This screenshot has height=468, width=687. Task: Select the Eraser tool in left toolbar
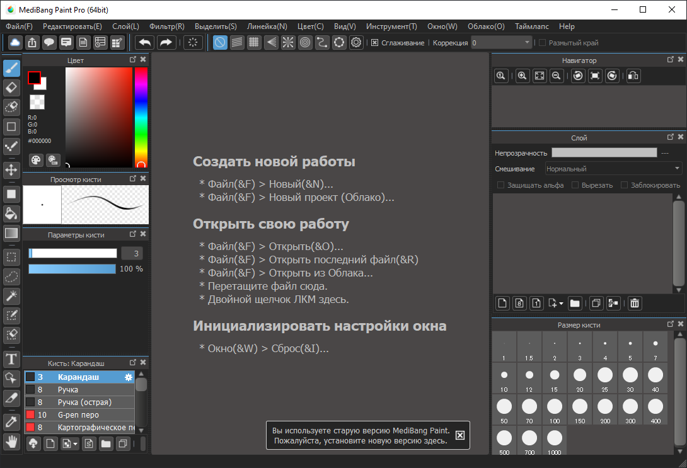click(11, 88)
